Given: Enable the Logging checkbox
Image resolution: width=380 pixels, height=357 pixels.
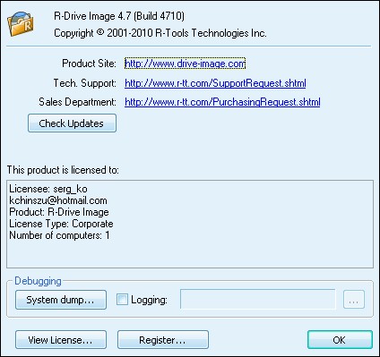Looking at the screenshot, I should point(122,300).
